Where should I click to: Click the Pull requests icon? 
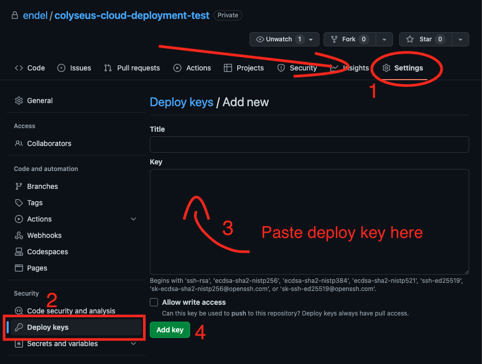(107, 68)
